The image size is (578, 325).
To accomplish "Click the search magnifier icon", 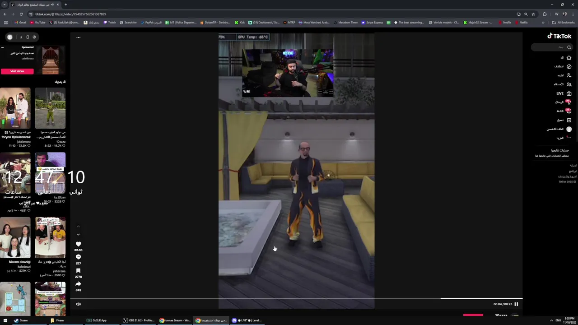I will 569,47.
